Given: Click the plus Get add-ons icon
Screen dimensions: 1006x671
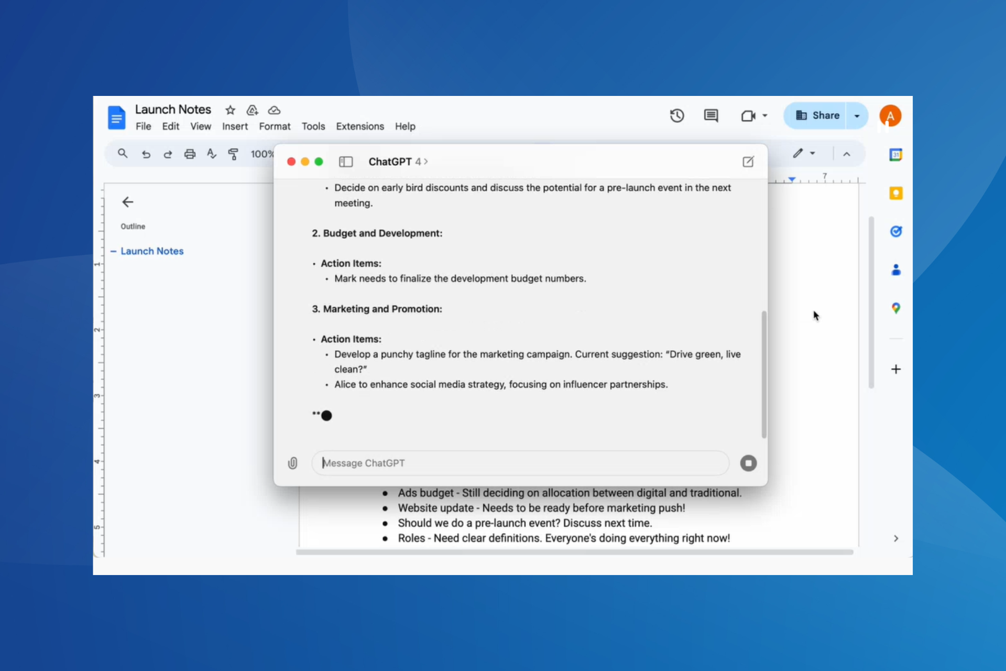Looking at the screenshot, I should point(896,369).
